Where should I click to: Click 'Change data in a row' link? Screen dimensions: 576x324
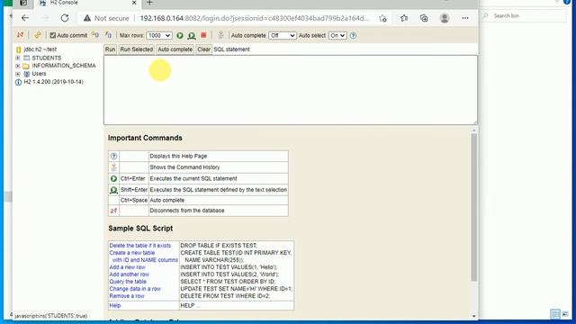coord(135,289)
